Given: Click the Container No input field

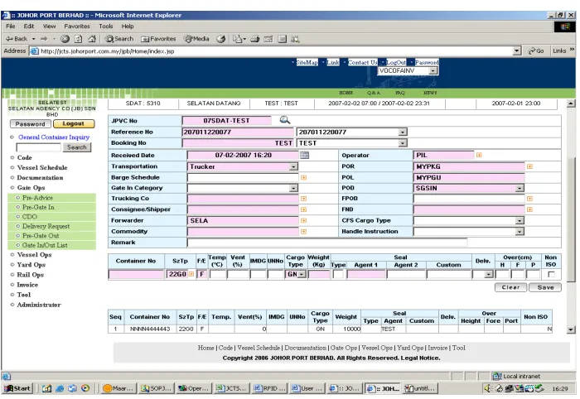Looking at the screenshot, I should click(136, 274).
